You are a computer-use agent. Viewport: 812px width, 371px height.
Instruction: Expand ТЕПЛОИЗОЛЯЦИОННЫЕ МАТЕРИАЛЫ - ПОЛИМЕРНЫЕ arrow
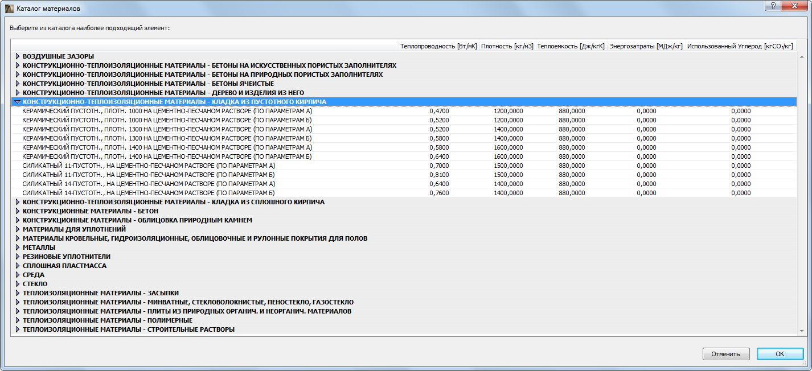point(18,320)
